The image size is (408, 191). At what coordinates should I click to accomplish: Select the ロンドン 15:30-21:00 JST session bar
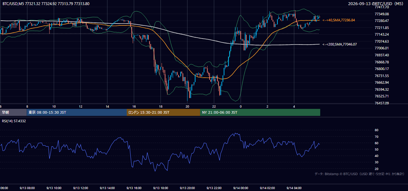(x=163, y=112)
